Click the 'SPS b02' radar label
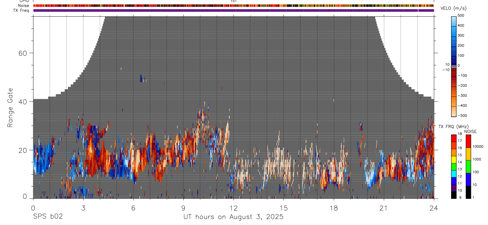 [48, 217]
